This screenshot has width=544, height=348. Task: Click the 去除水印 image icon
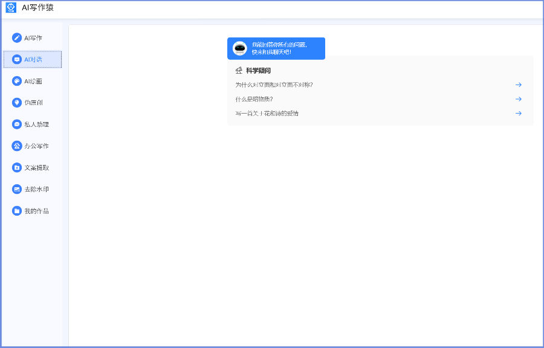point(17,189)
